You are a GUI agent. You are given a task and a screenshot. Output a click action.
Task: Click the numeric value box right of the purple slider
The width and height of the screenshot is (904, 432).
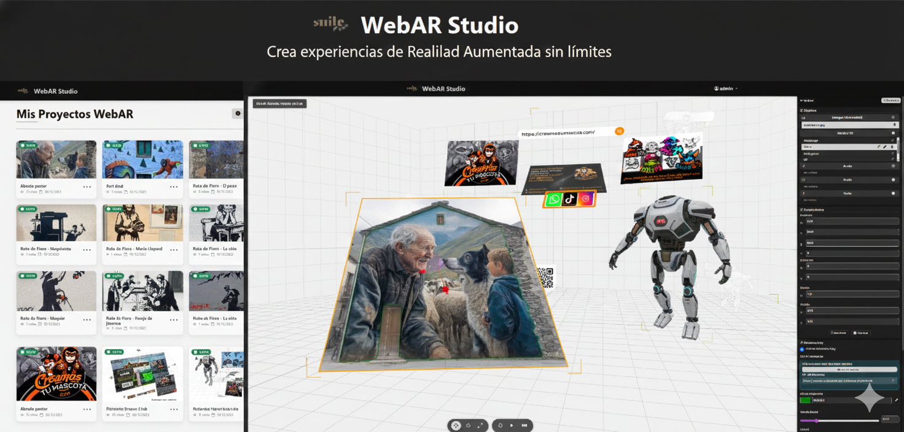pyautogui.click(x=890, y=419)
